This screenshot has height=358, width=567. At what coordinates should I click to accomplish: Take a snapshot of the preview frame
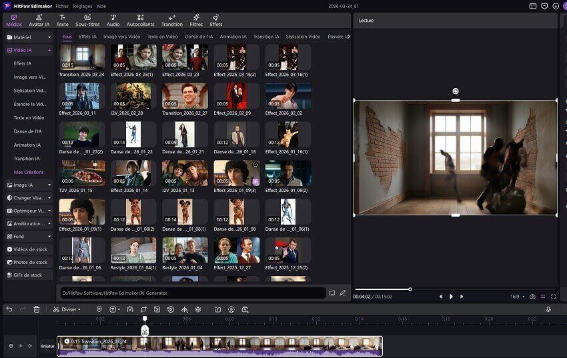(x=532, y=296)
